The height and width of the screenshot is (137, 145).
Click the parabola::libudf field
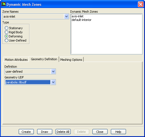[28, 82]
